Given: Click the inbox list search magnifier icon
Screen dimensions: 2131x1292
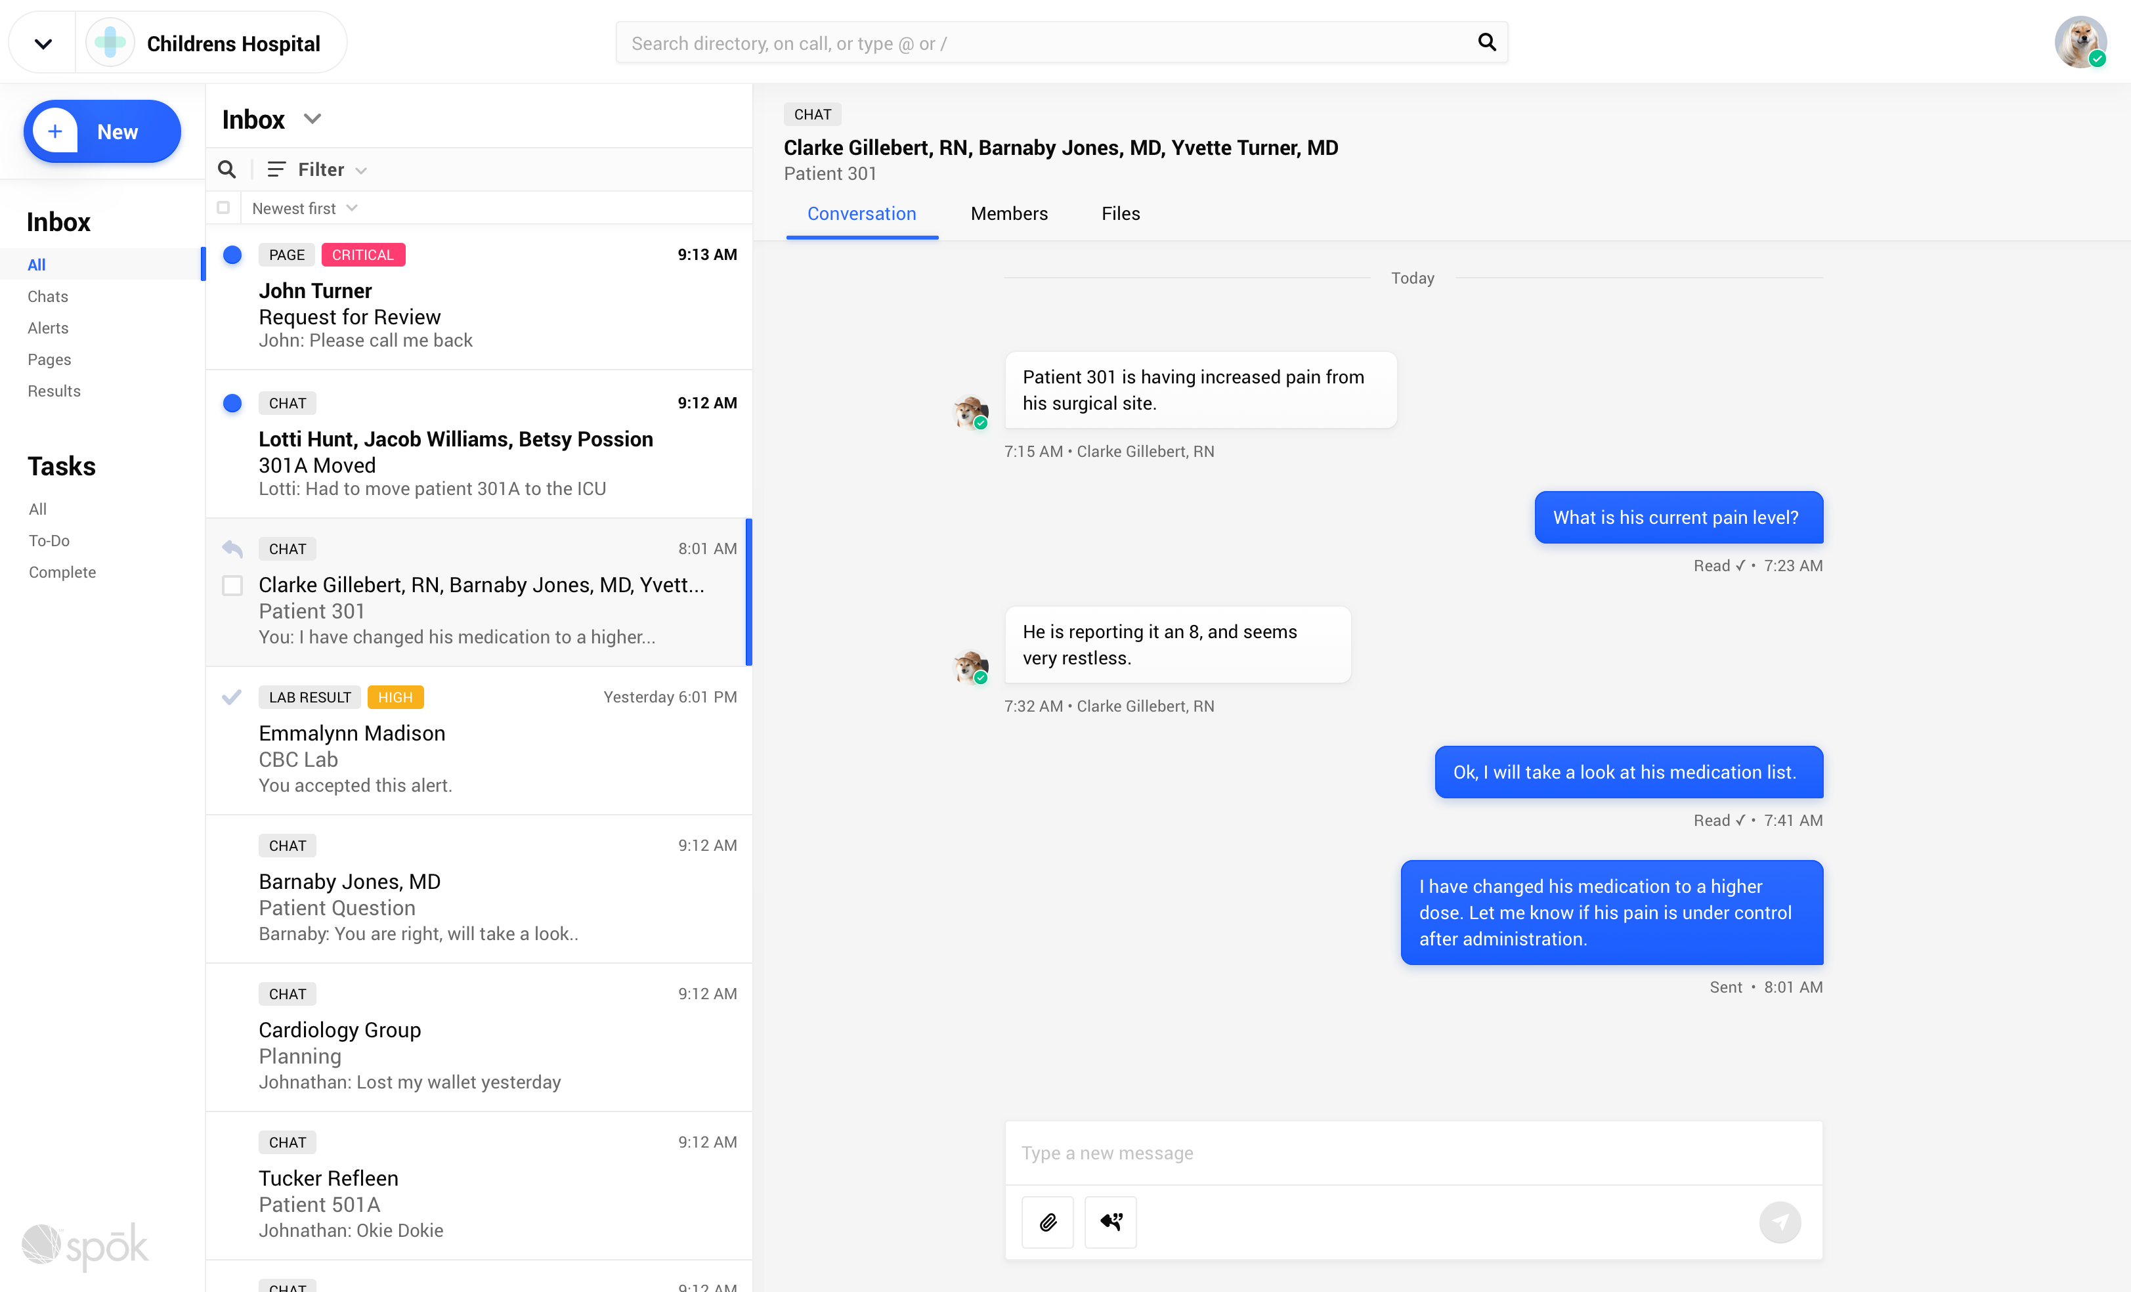Looking at the screenshot, I should point(227,169).
